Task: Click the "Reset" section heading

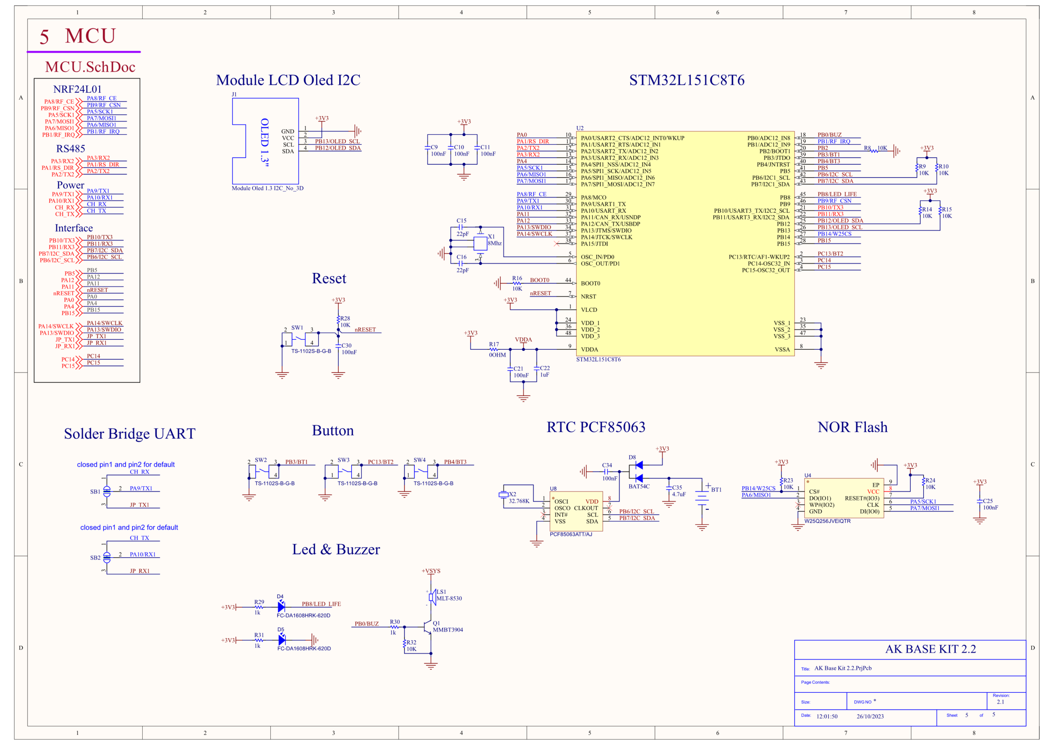Action: 329,278
